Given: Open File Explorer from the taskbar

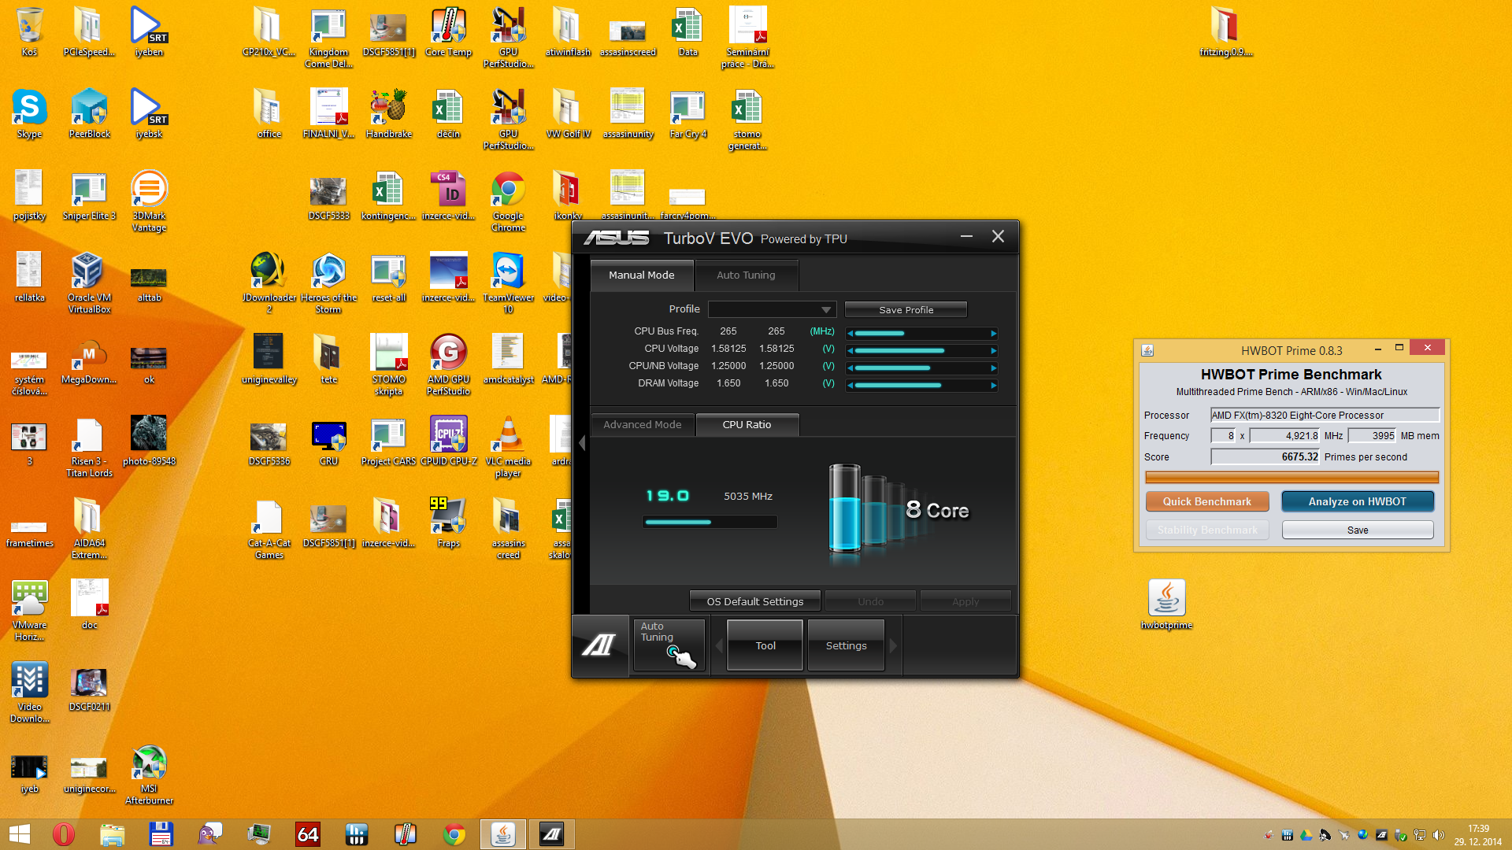Looking at the screenshot, I should click(112, 834).
